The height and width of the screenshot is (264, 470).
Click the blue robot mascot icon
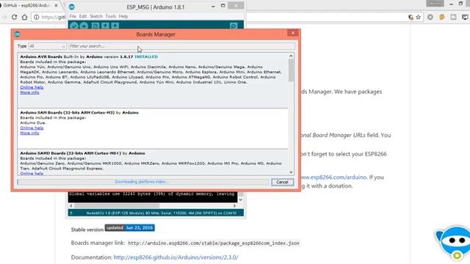(x=454, y=242)
